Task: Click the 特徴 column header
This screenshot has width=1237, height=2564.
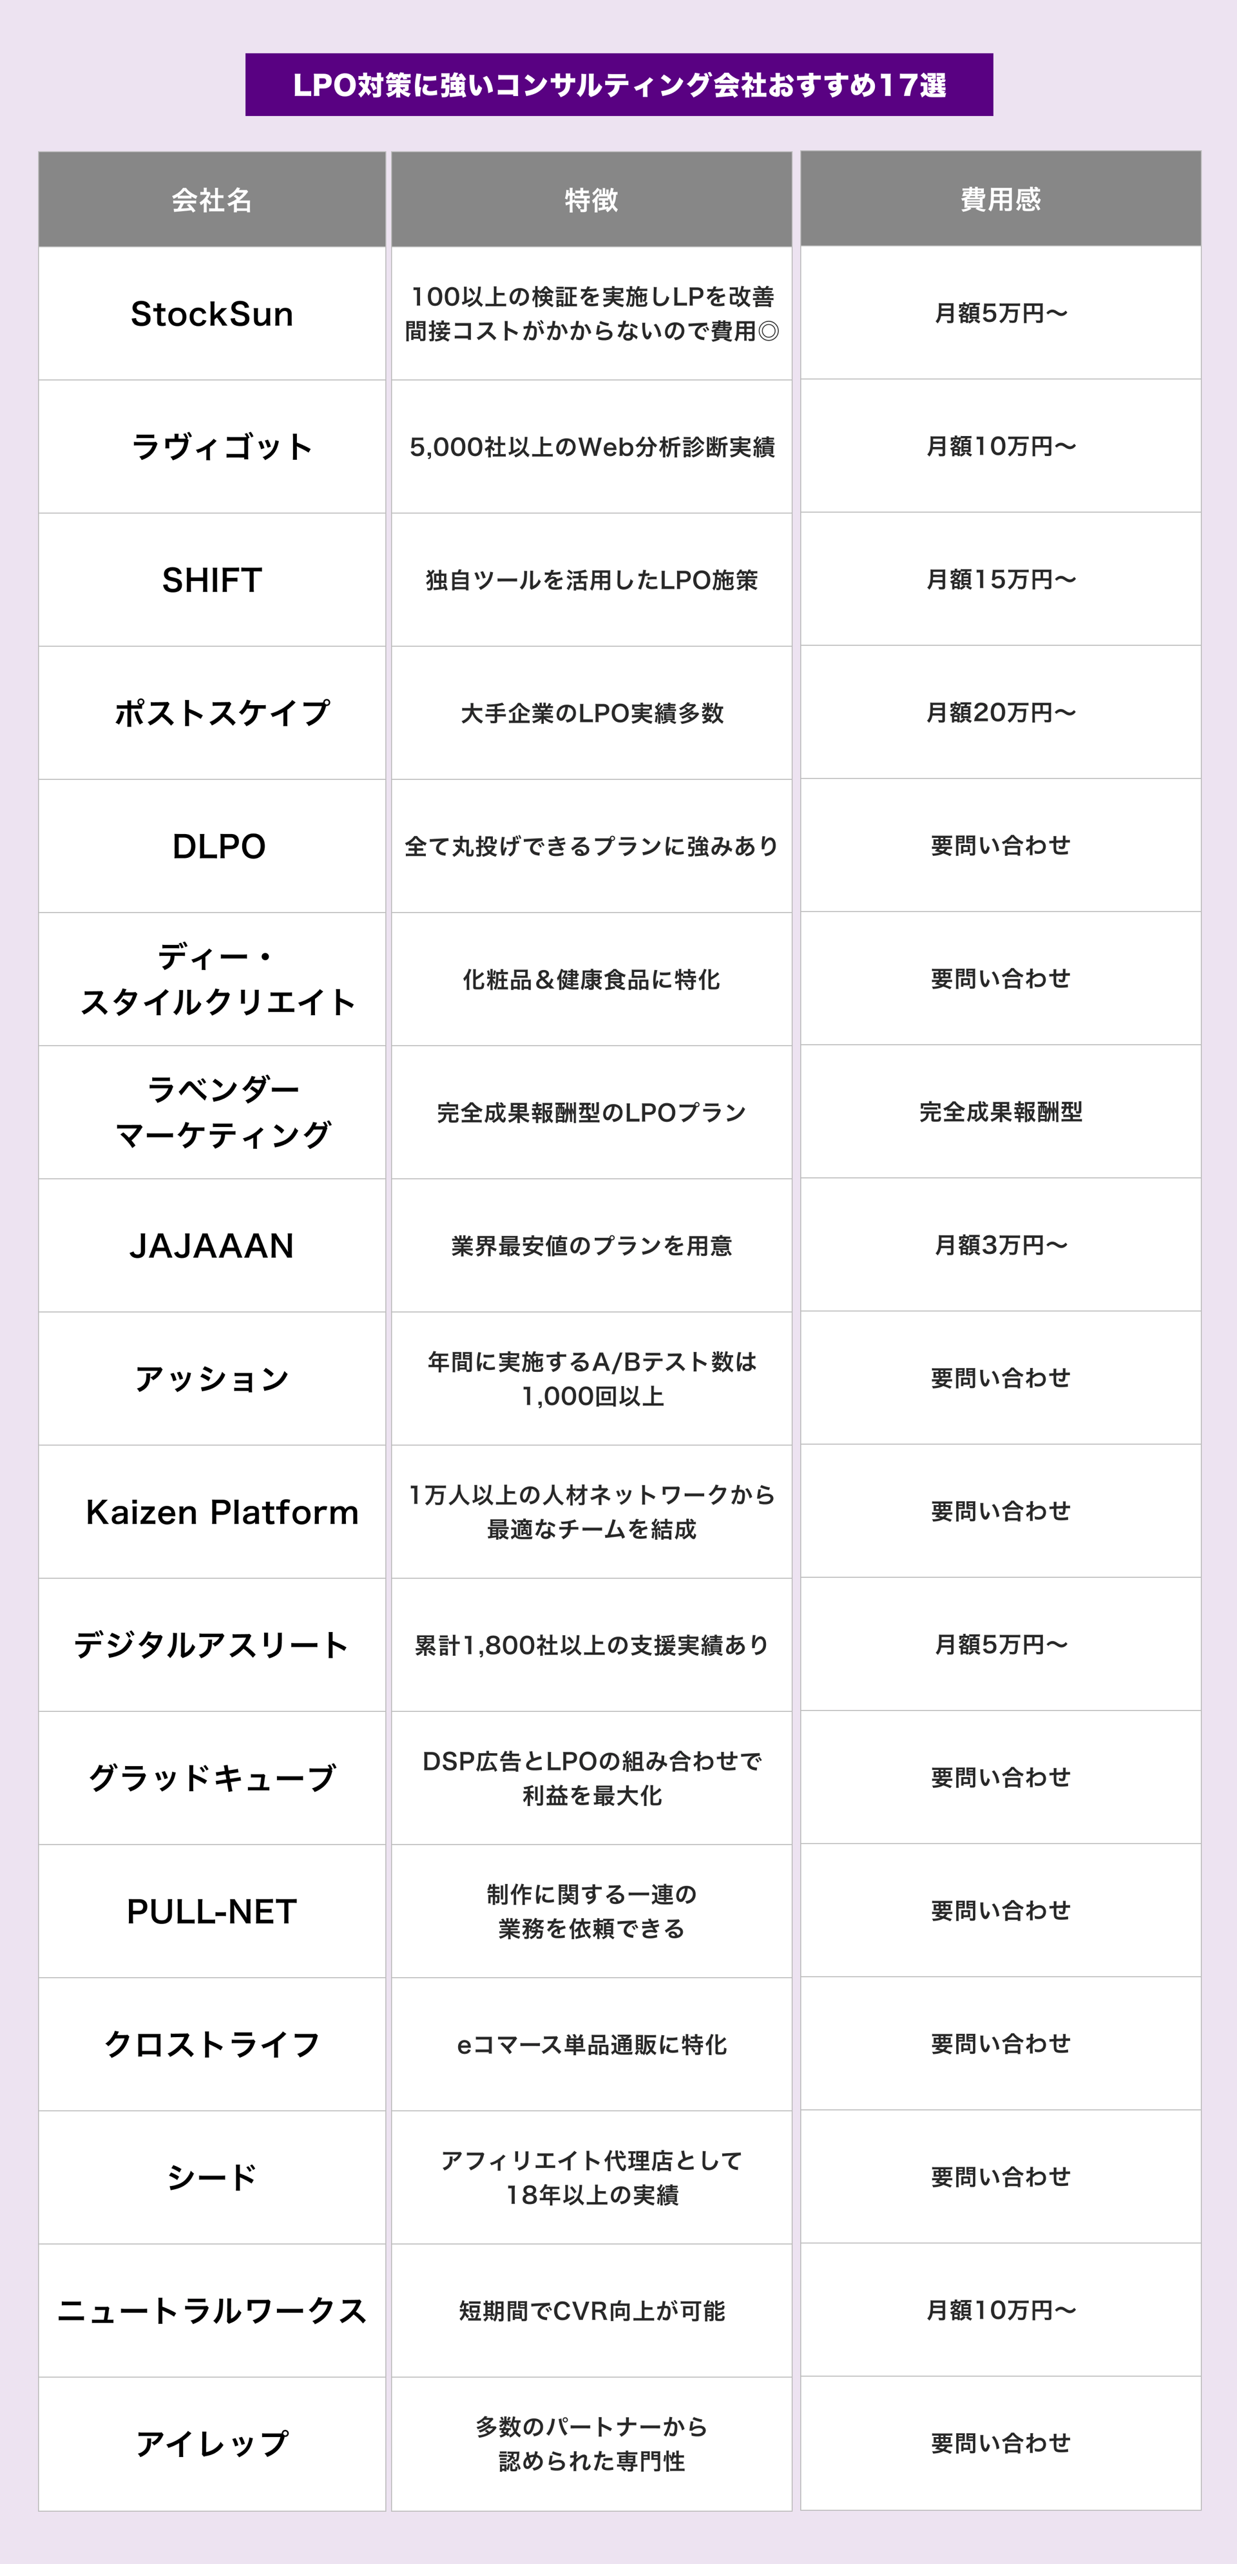Action: [x=591, y=200]
